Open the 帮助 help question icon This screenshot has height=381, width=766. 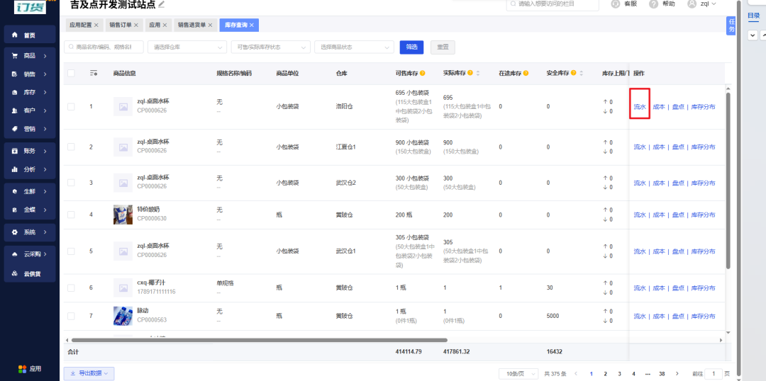click(654, 4)
